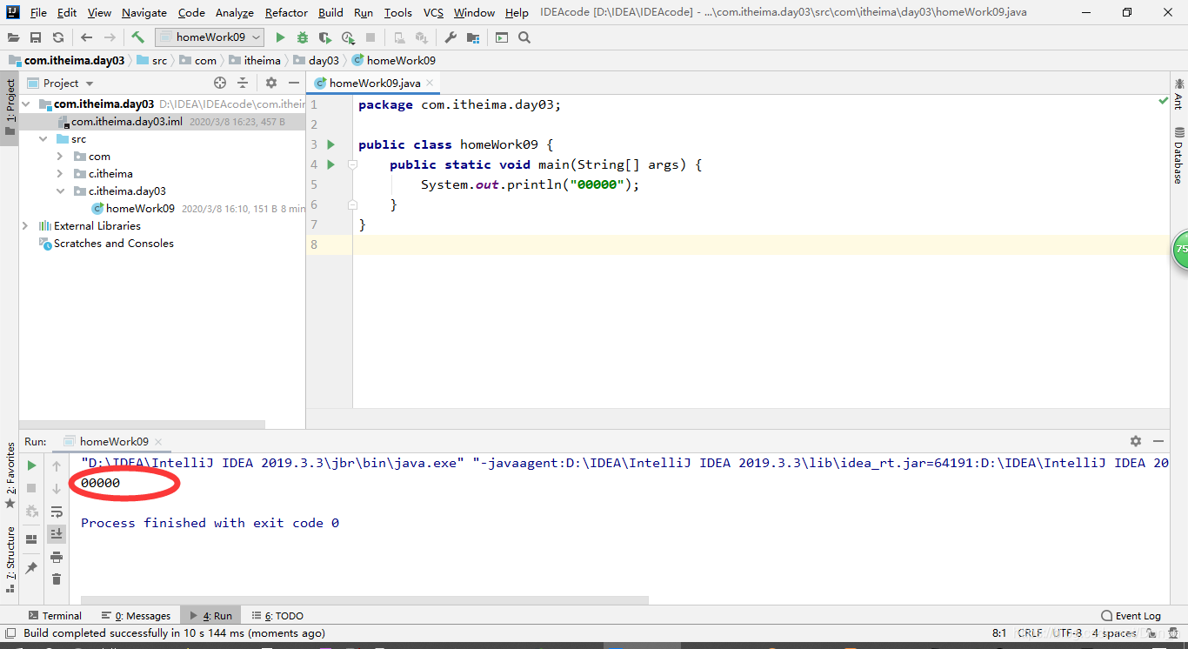Synchronize files with the refresh arrows icon
The width and height of the screenshot is (1188, 649).
point(58,37)
